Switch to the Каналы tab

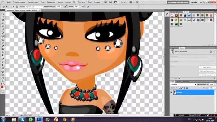[178, 82]
